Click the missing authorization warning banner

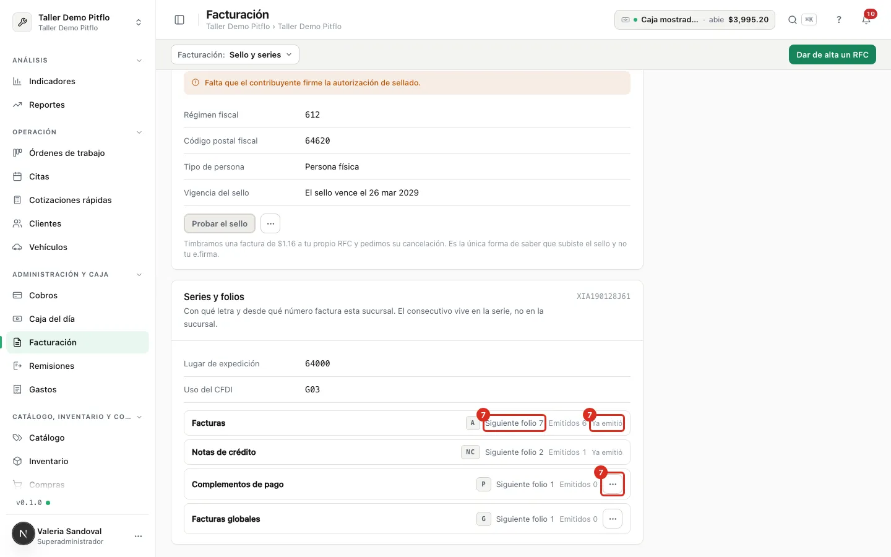(x=407, y=83)
